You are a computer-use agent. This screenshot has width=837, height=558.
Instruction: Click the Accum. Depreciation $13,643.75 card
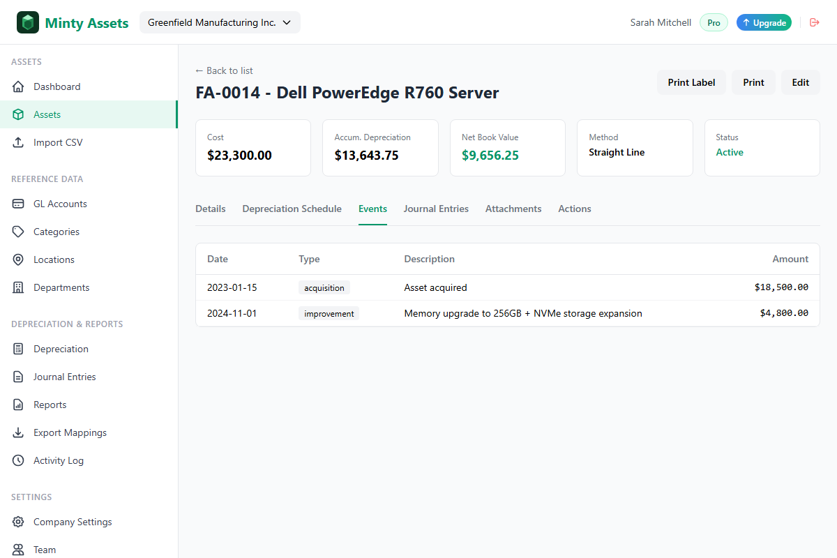[380, 148]
